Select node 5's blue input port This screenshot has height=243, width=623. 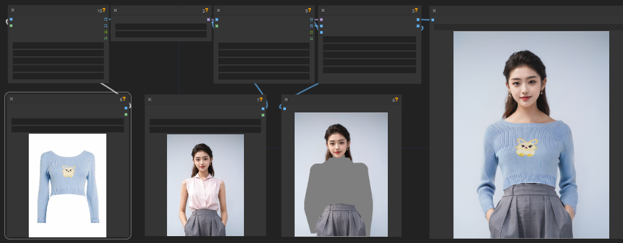click(285, 109)
